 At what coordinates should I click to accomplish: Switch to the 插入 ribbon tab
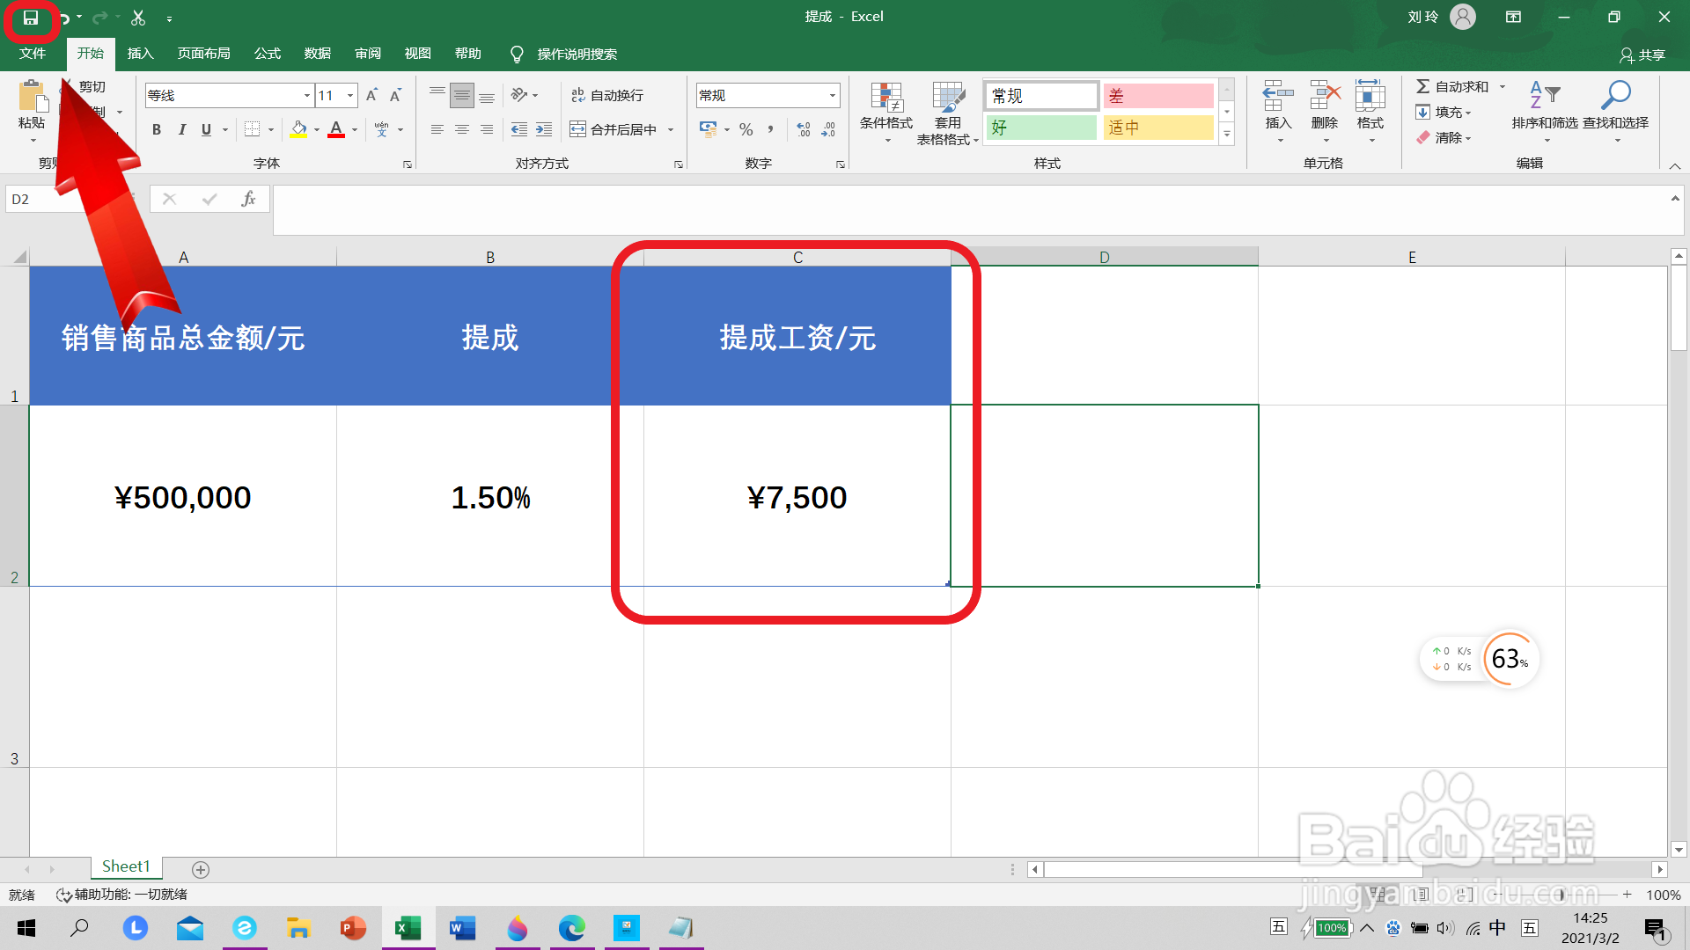click(140, 54)
